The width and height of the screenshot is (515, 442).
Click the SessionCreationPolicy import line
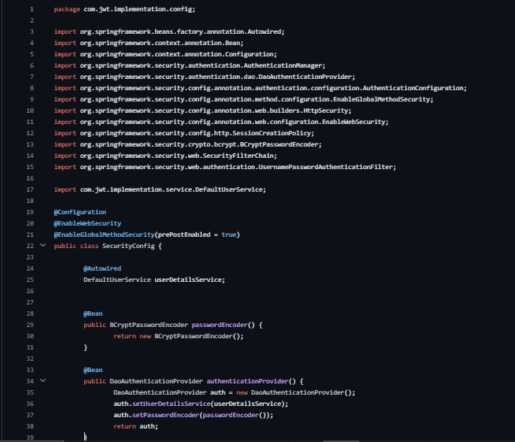click(x=184, y=133)
